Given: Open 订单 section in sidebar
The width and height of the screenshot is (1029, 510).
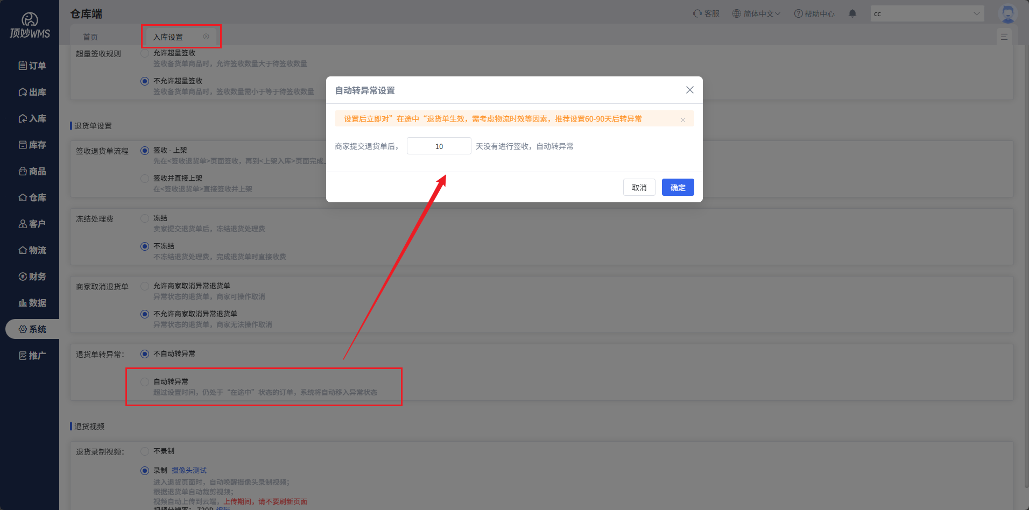Looking at the screenshot, I should point(32,66).
